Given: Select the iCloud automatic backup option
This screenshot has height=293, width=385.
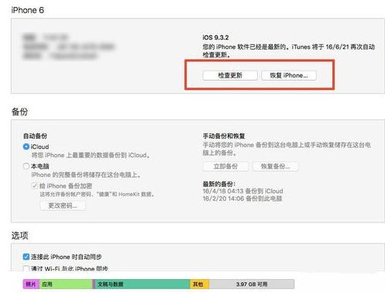Looking at the screenshot, I should pos(26,146).
